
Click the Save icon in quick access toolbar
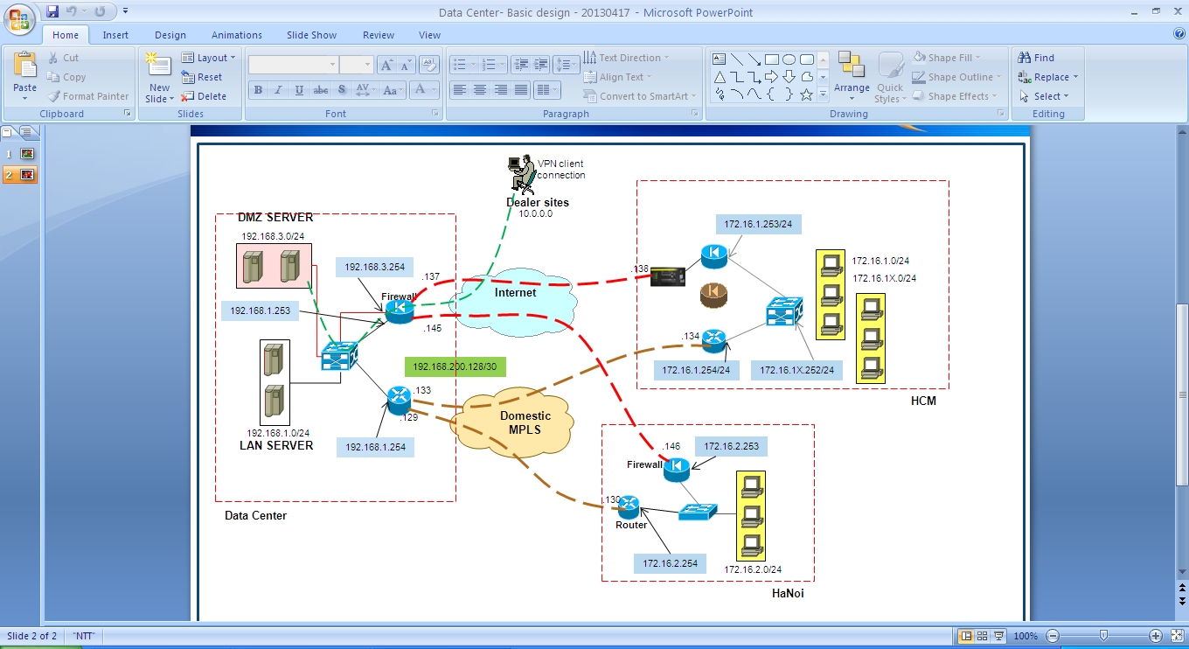pyautogui.click(x=52, y=11)
